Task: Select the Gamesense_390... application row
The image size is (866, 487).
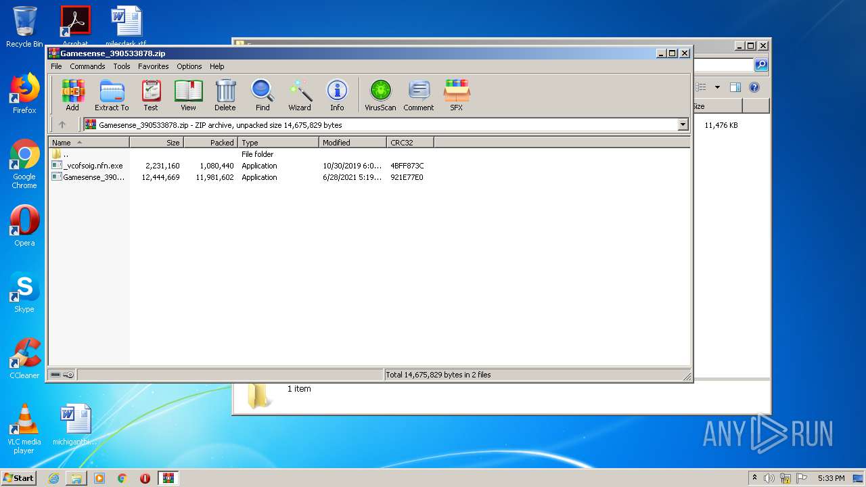Action: pyautogui.click(x=238, y=177)
